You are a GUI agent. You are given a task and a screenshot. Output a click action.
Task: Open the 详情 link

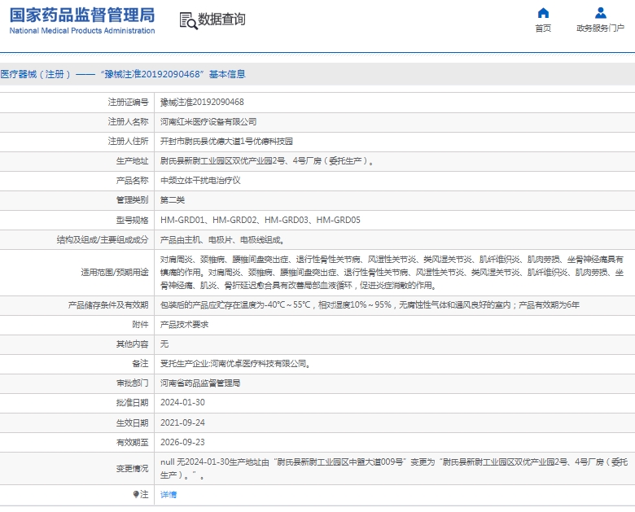pyautogui.click(x=169, y=495)
